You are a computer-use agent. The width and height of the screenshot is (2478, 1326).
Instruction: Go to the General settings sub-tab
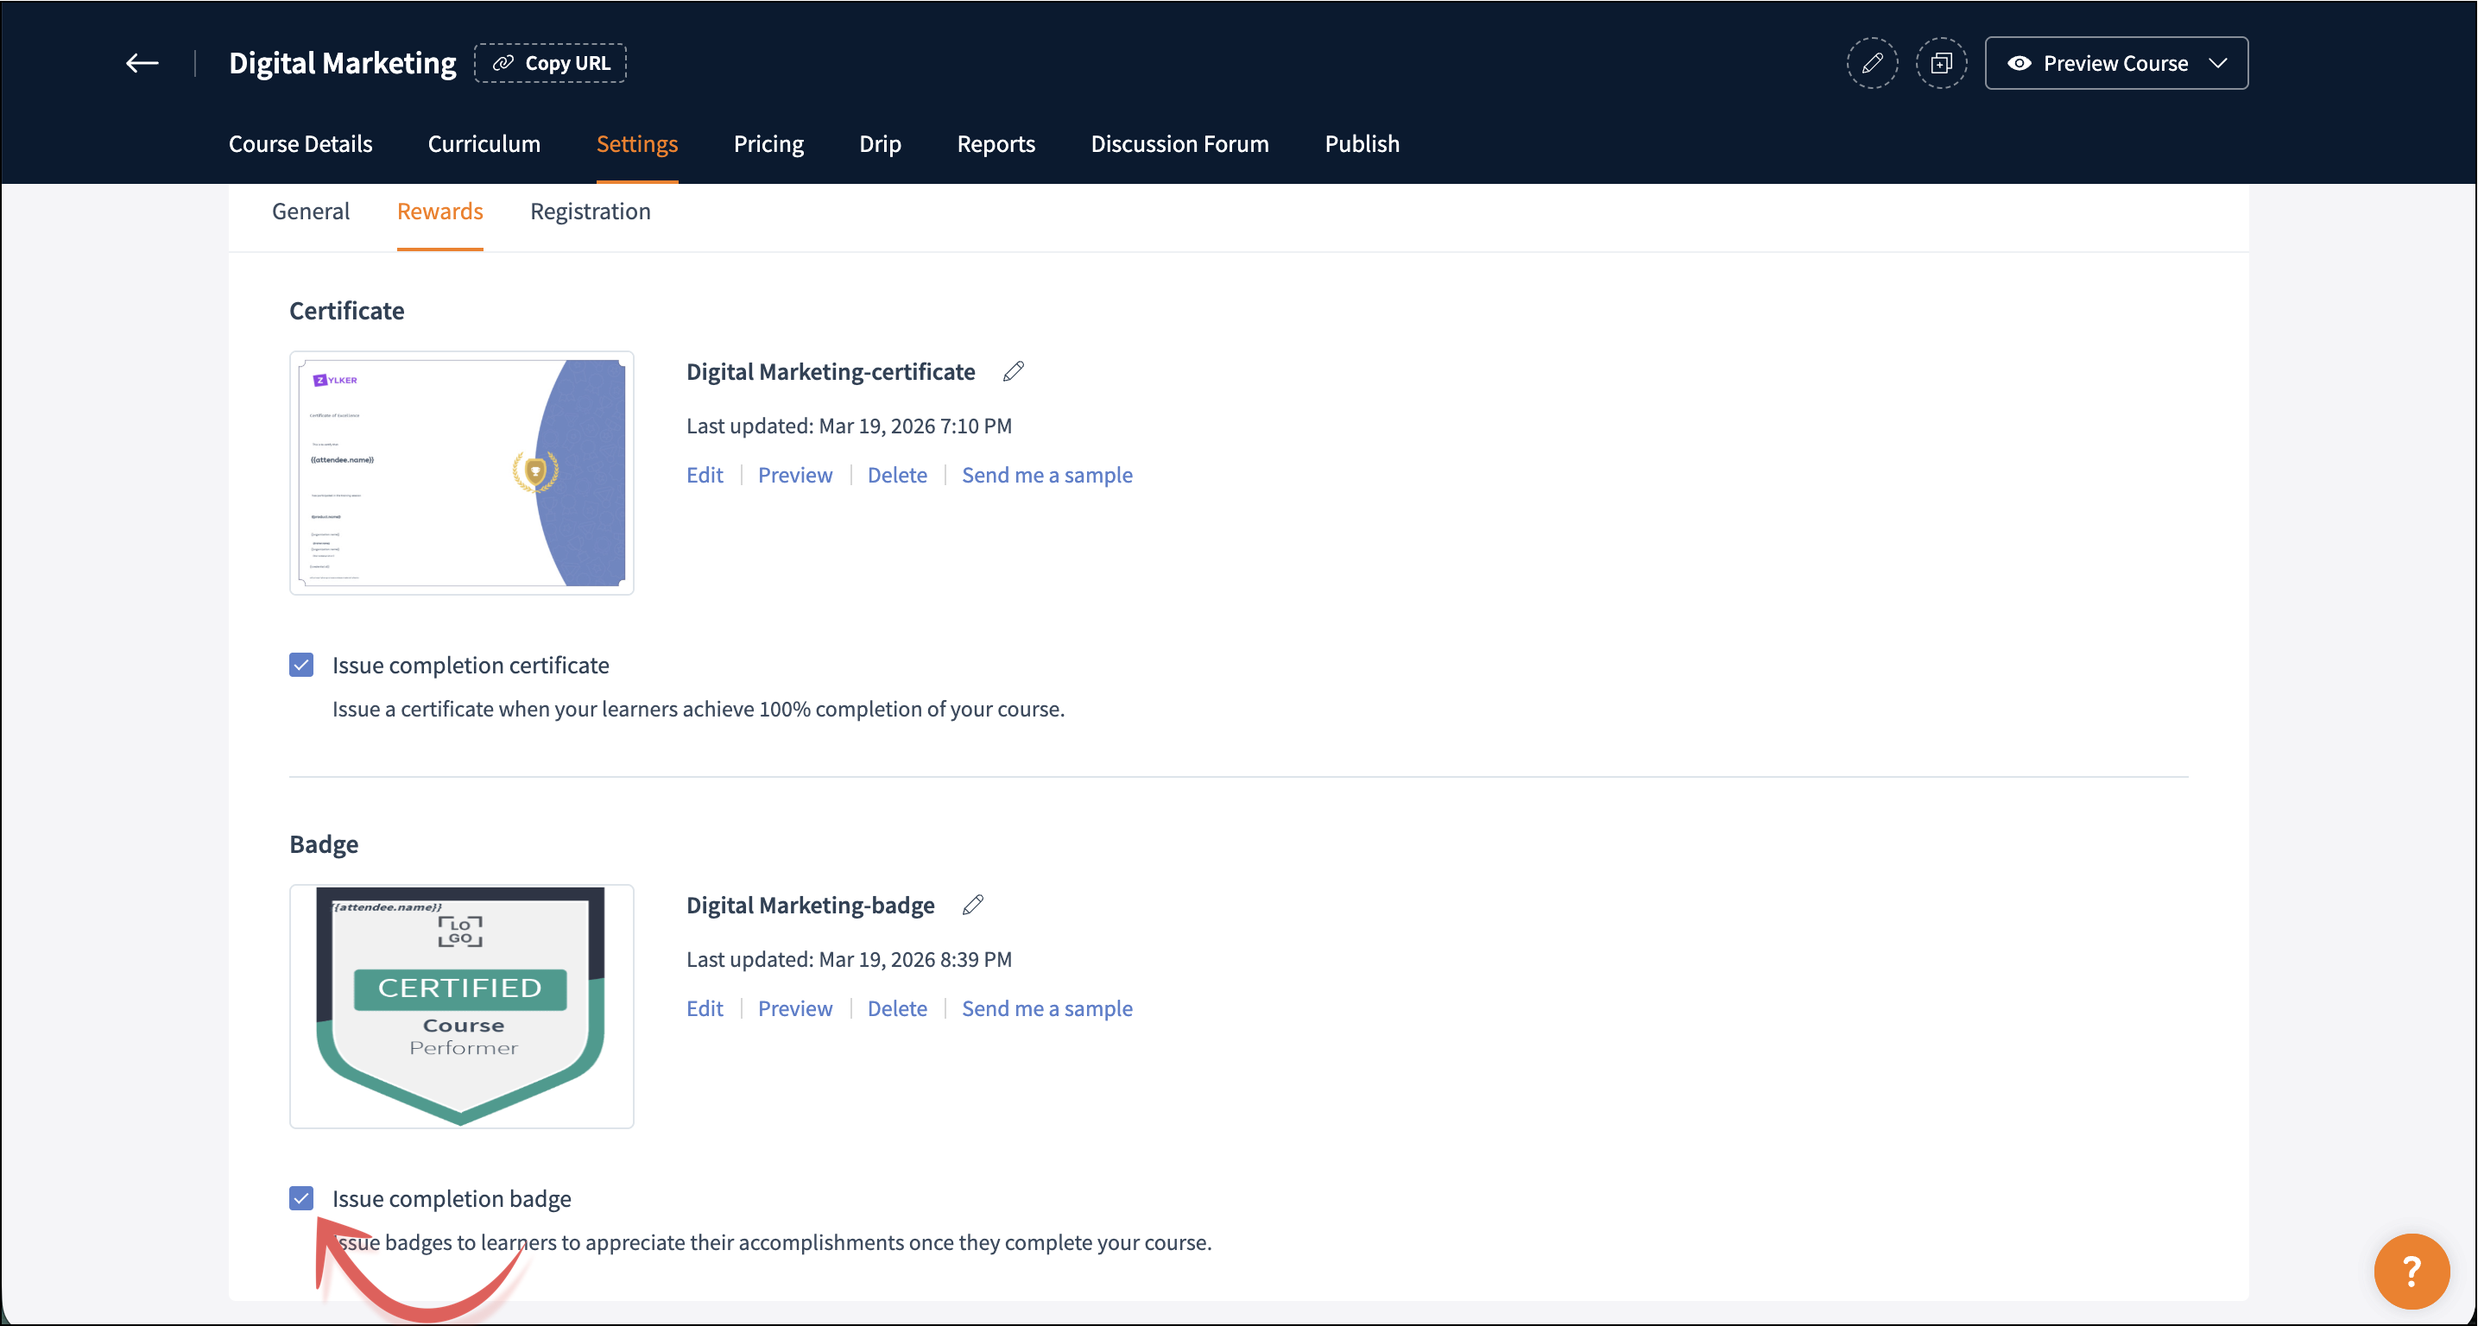(x=310, y=212)
